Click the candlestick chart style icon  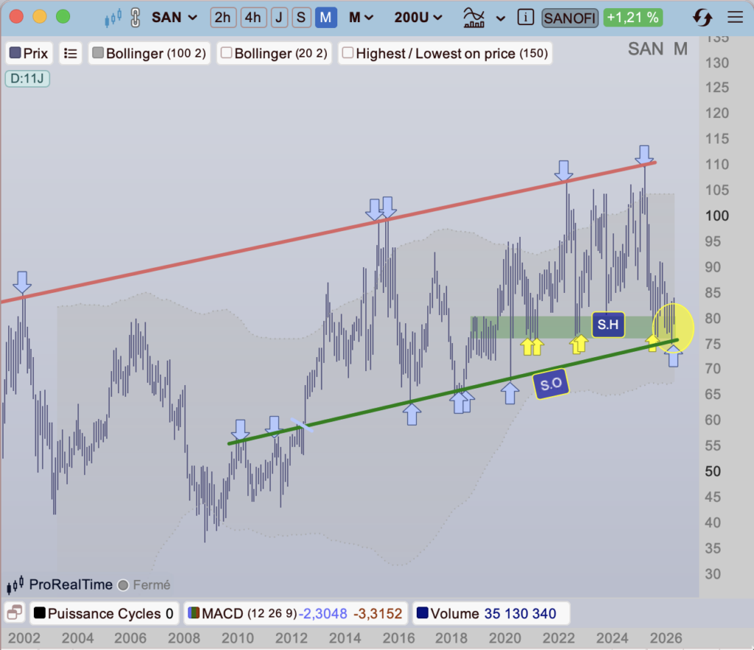click(112, 18)
